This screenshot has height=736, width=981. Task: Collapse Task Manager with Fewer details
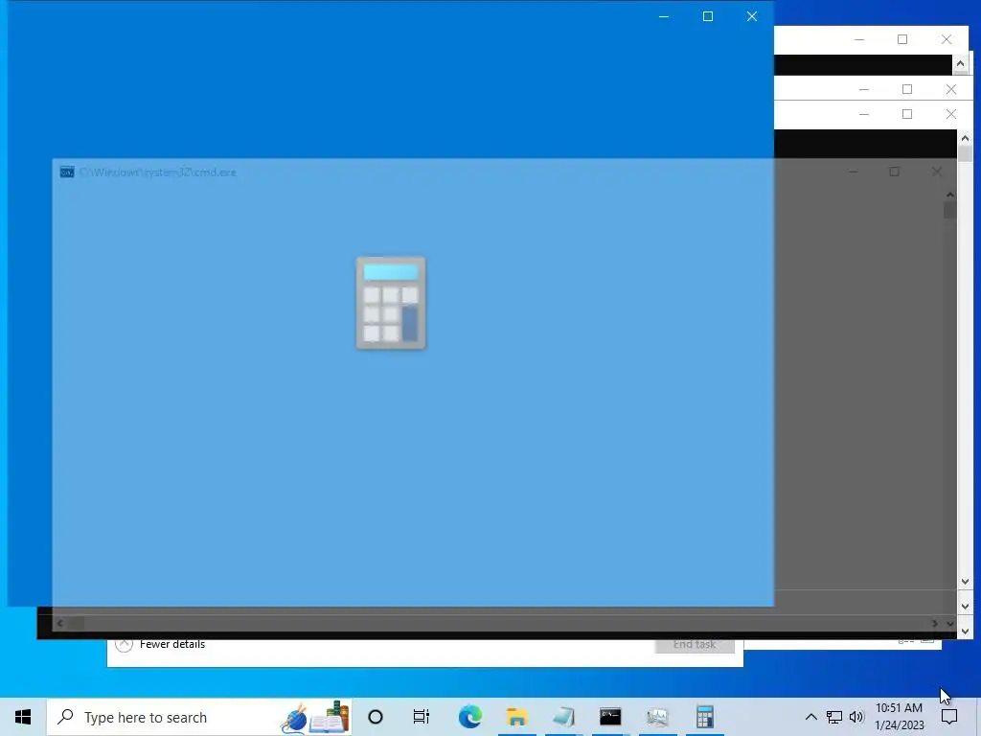(x=160, y=644)
